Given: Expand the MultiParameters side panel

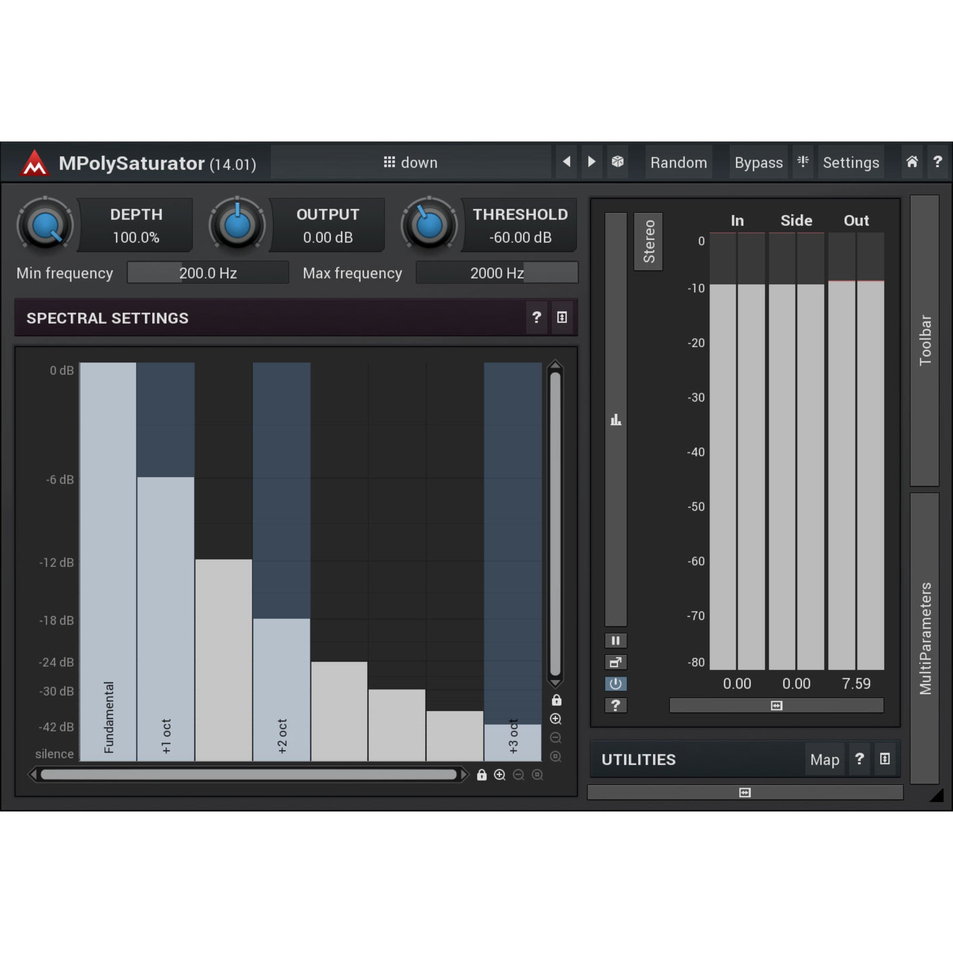Looking at the screenshot, I should [x=925, y=639].
